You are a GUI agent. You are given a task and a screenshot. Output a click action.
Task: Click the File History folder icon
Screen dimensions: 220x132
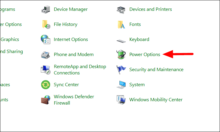pos(46,24)
